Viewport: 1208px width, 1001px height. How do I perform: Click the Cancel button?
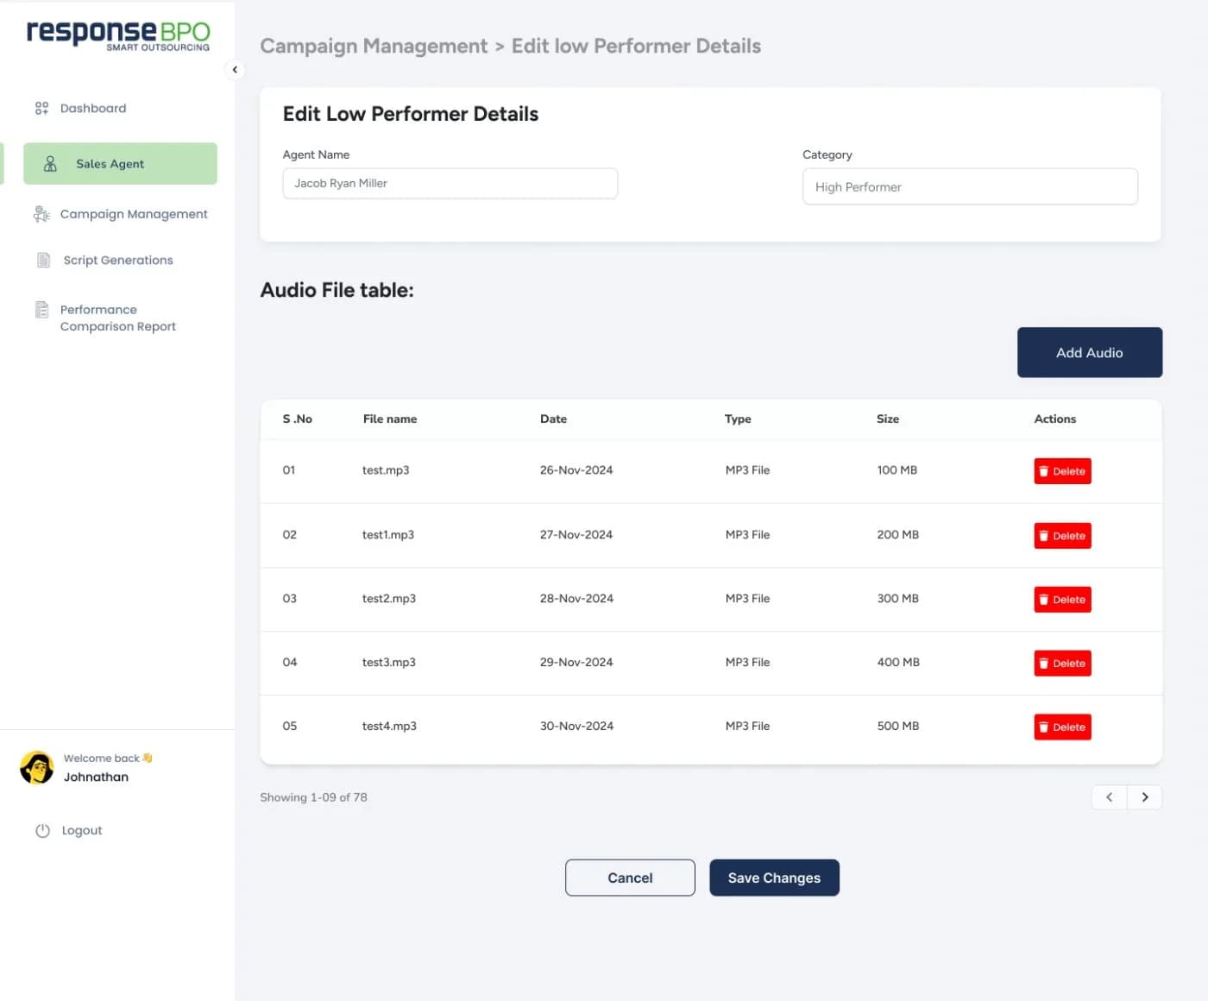pos(630,878)
